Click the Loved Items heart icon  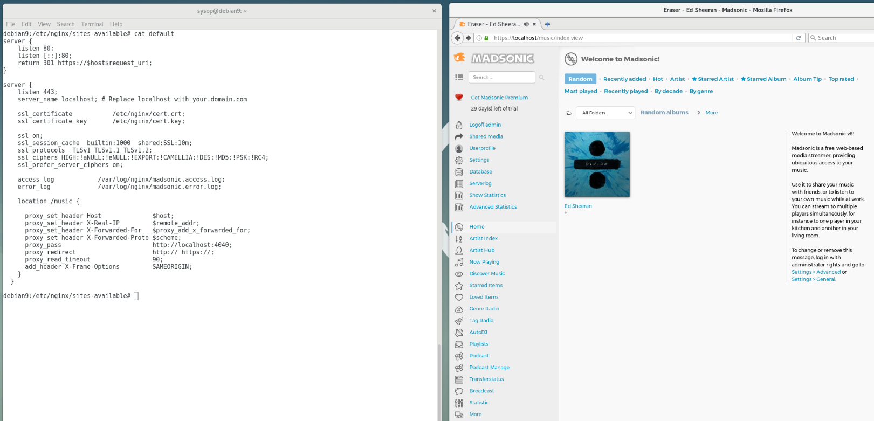point(459,298)
